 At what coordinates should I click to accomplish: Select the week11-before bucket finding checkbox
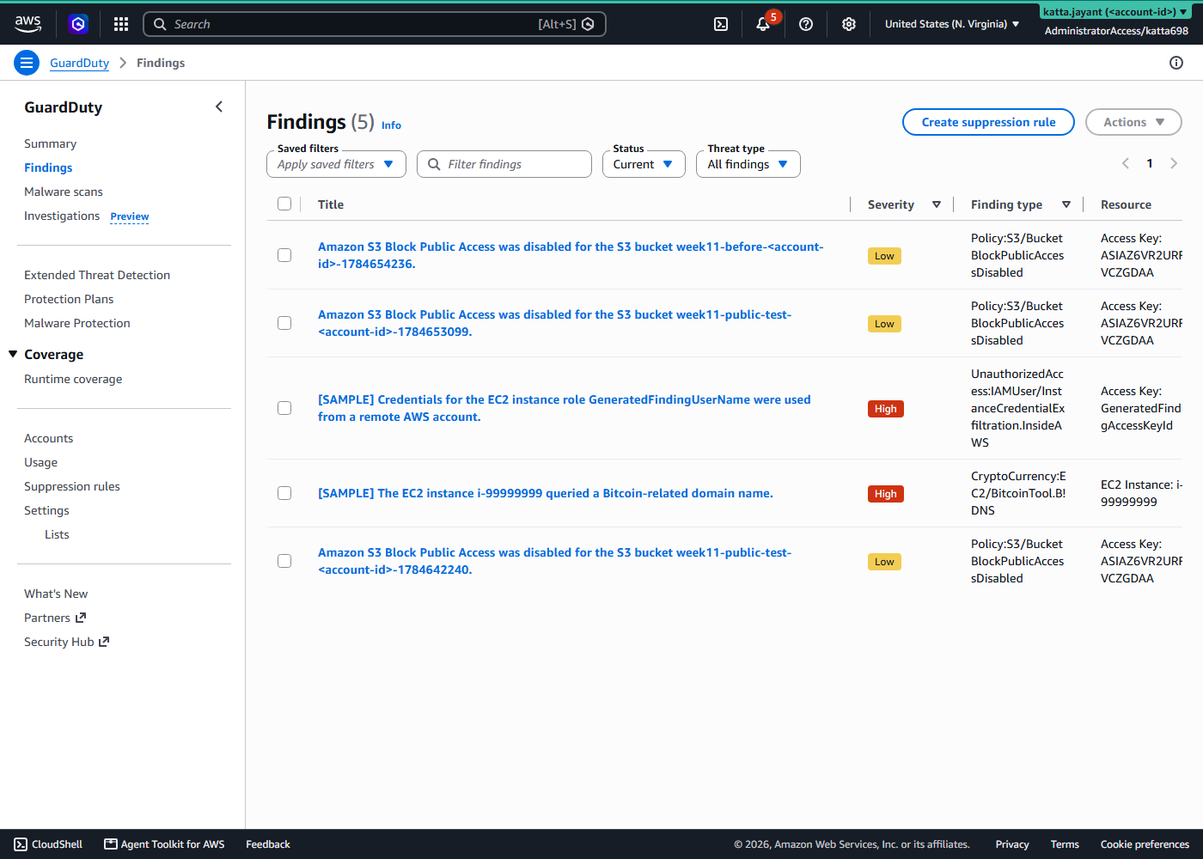pos(284,255)
